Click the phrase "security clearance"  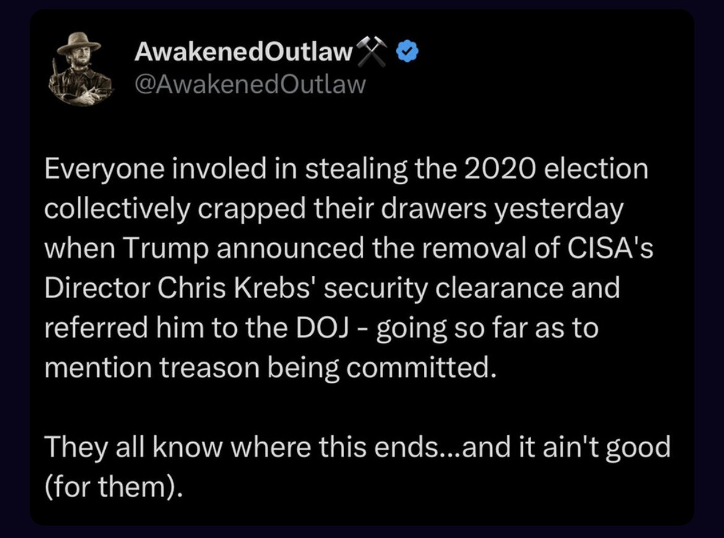coord(443,288)
